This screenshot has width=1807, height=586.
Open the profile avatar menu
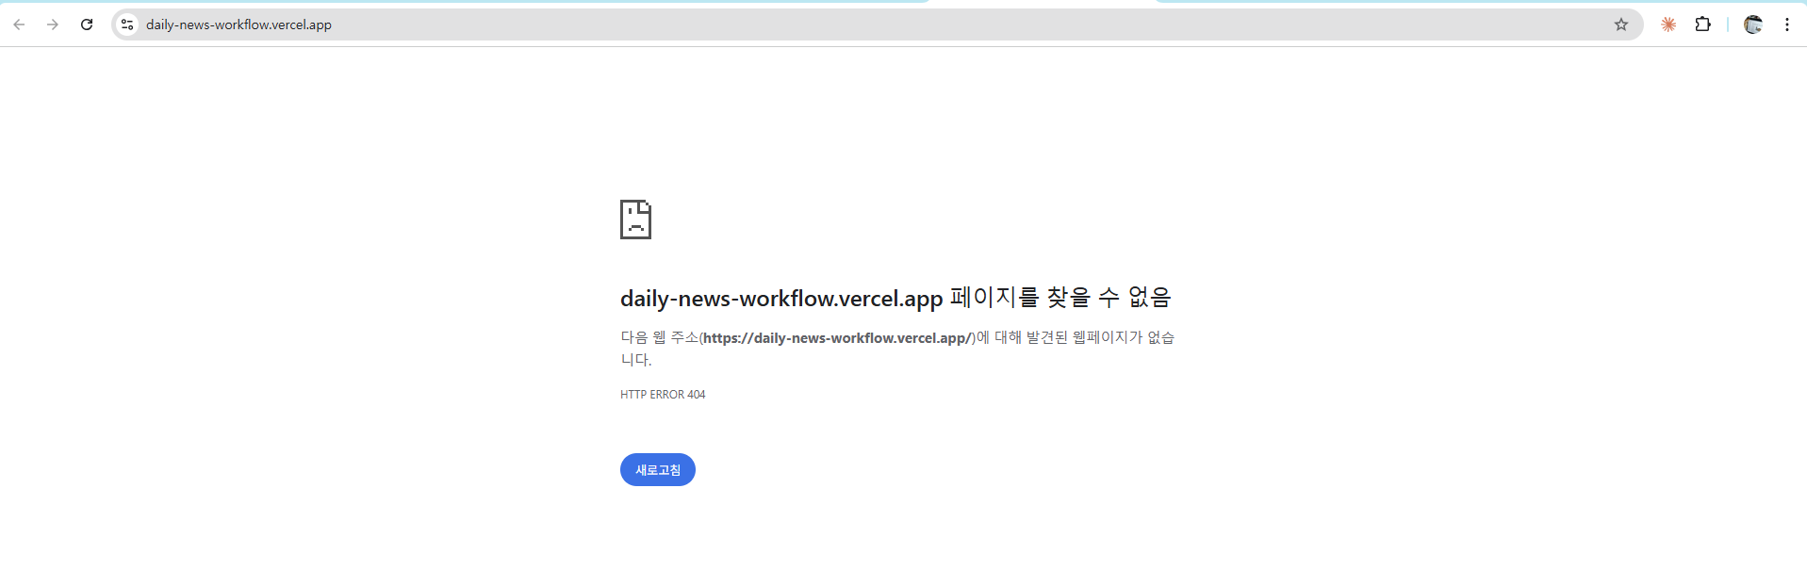pyautogui.click(x=1753, y=24)
